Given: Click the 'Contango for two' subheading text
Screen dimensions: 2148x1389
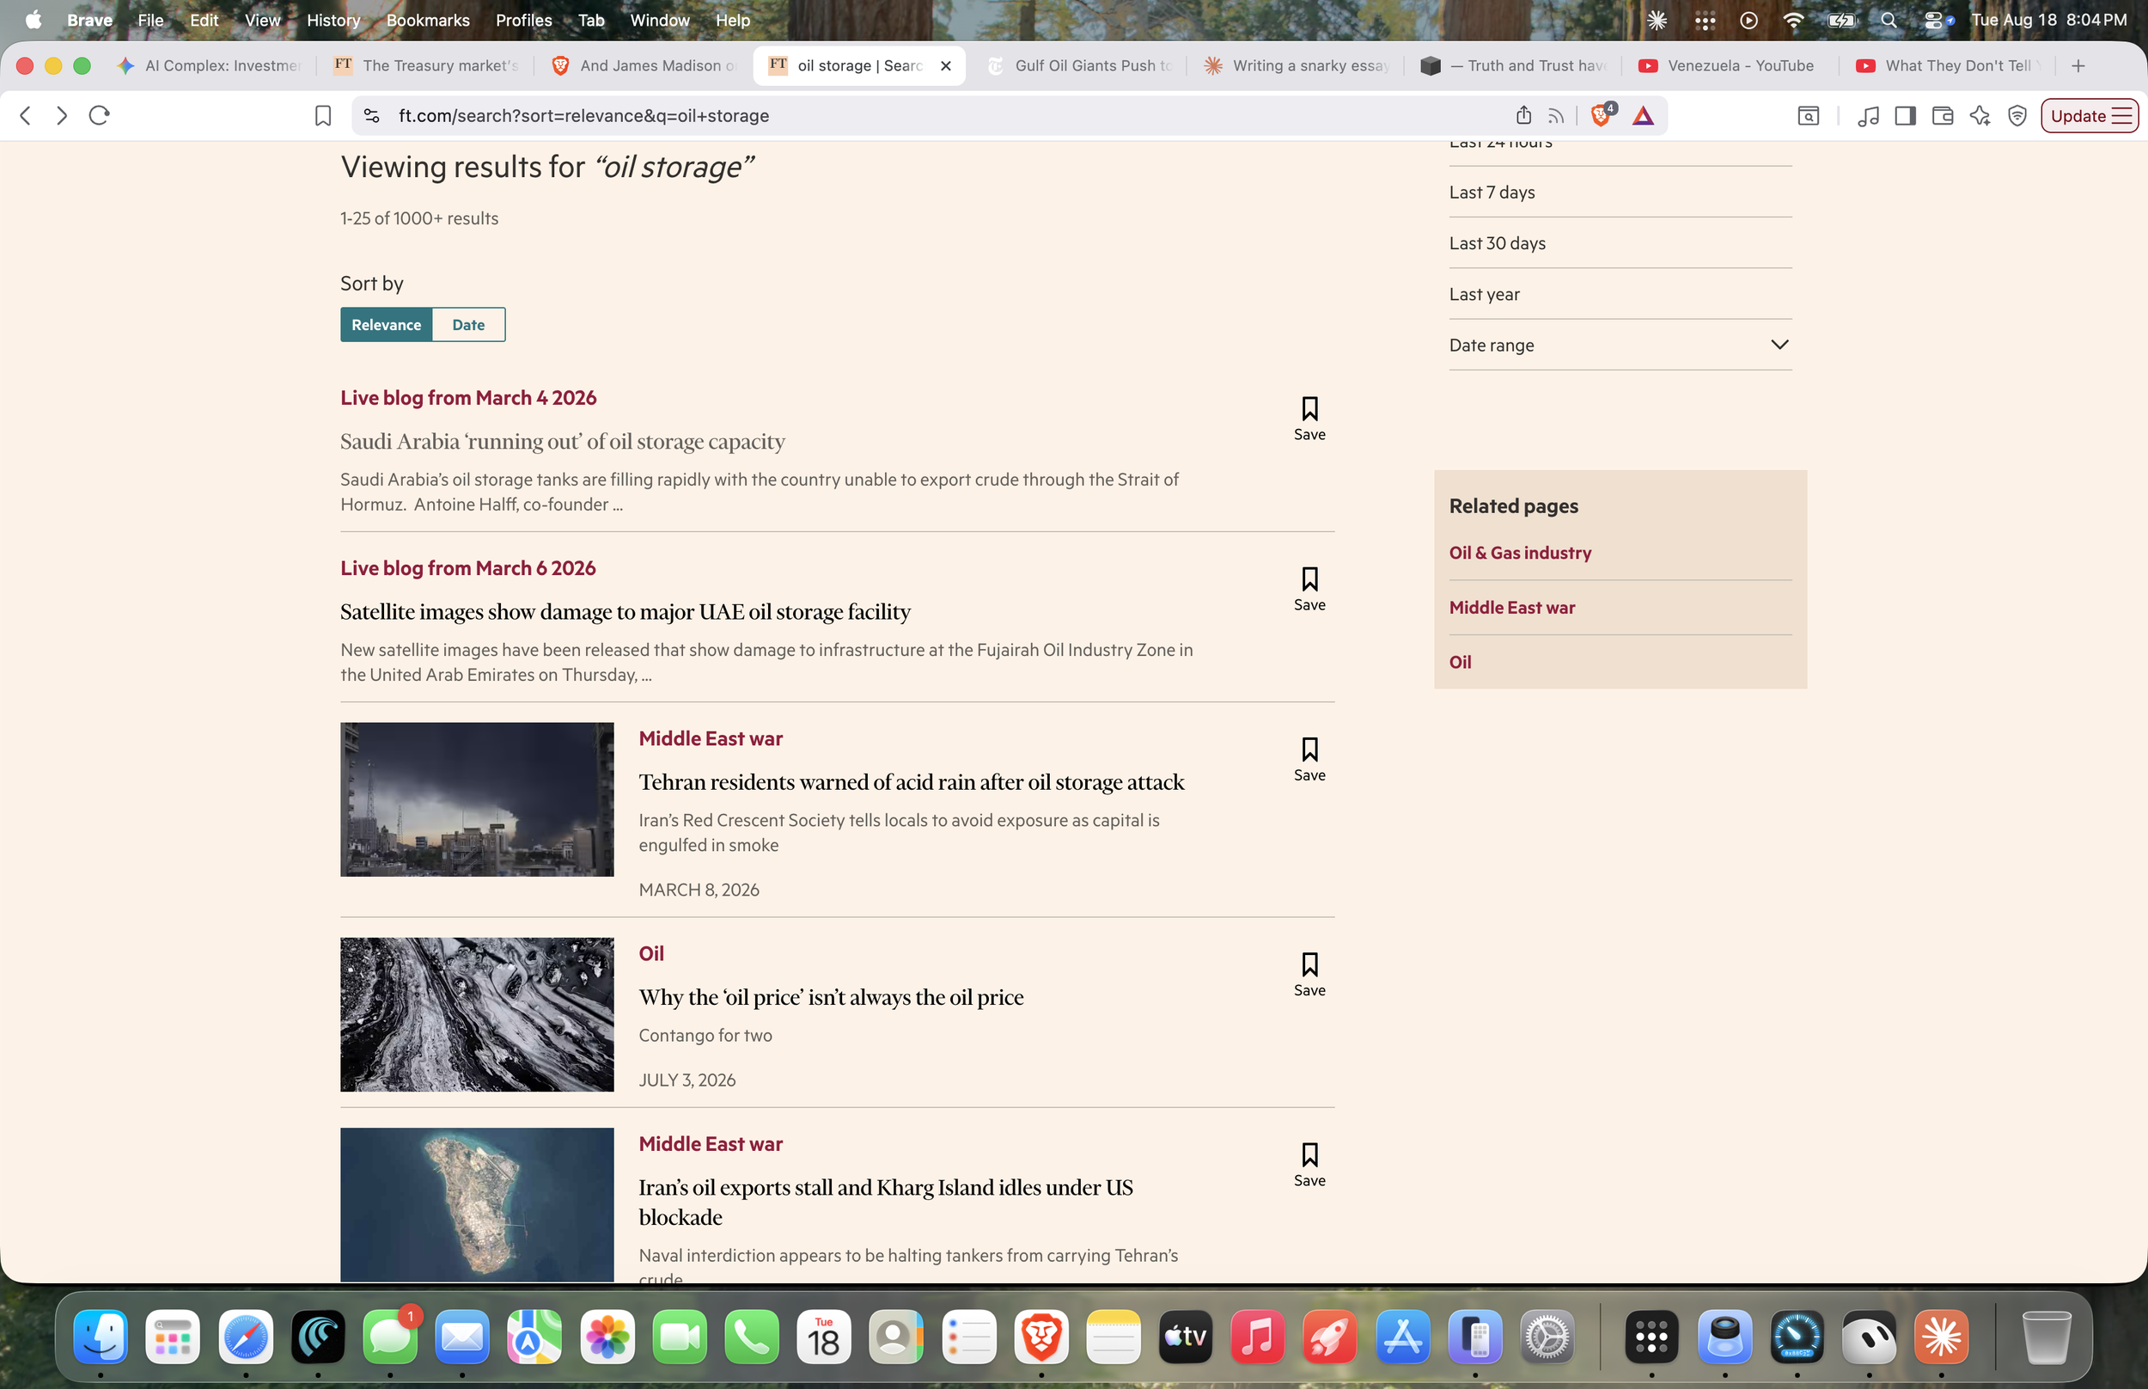Looking at the screenshot, I should point(705,1036).
